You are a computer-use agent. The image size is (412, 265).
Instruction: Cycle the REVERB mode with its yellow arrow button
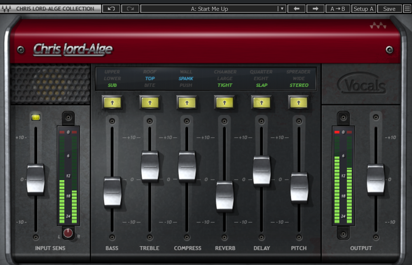[225, 102]
